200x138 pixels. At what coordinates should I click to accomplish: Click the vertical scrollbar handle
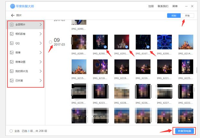(197, 70)
